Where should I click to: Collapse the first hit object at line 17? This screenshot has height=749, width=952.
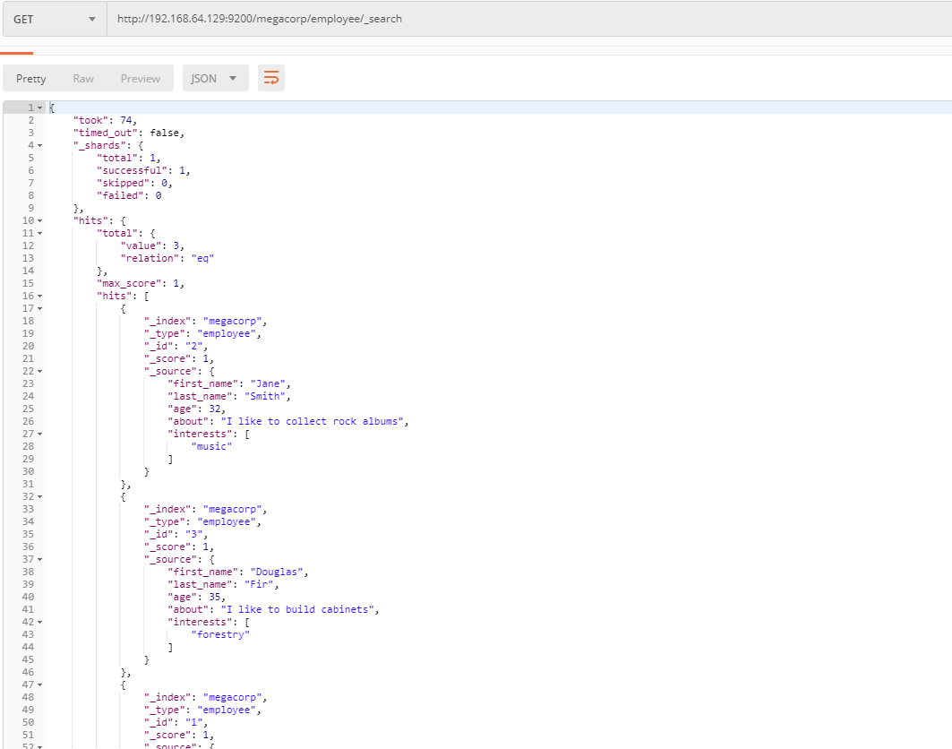[40, 308]
